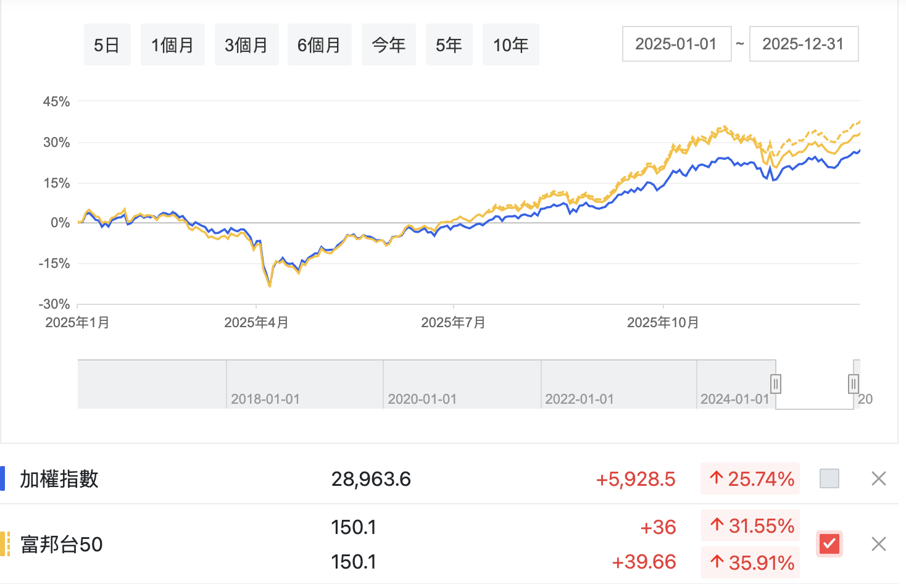
Task: Click the end date field 2025-12-31
Action: [x=803, y=44]
